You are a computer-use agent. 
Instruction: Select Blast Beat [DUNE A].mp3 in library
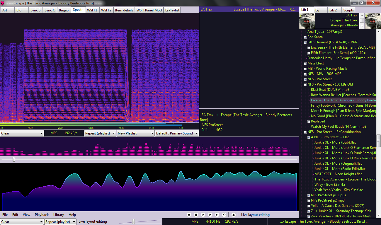(x=330, y=90)
